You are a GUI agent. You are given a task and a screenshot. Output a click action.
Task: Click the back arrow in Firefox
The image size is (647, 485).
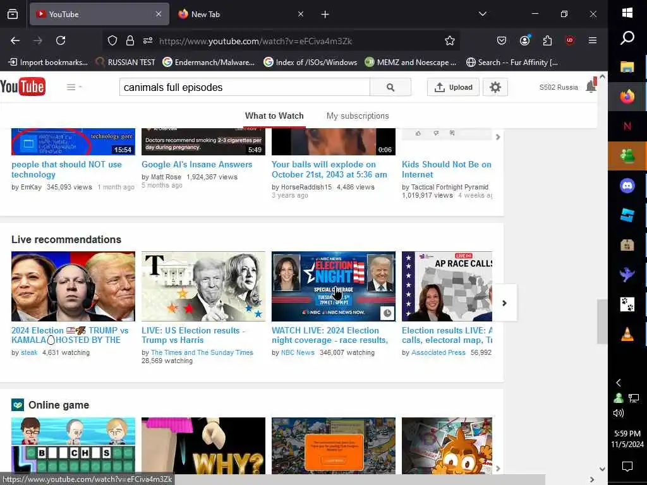click(15, 40)
